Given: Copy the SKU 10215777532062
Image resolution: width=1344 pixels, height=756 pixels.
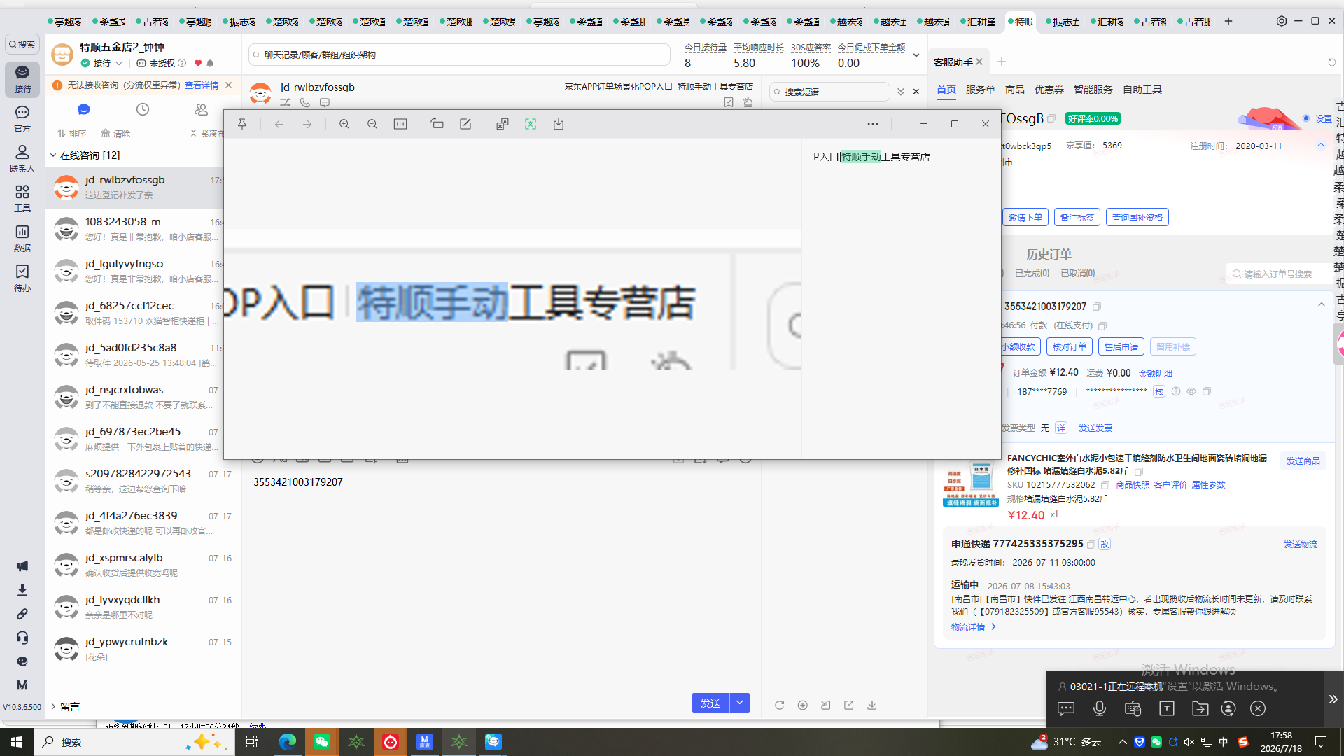Looking at the screenshot, I should coord(1105,485).
